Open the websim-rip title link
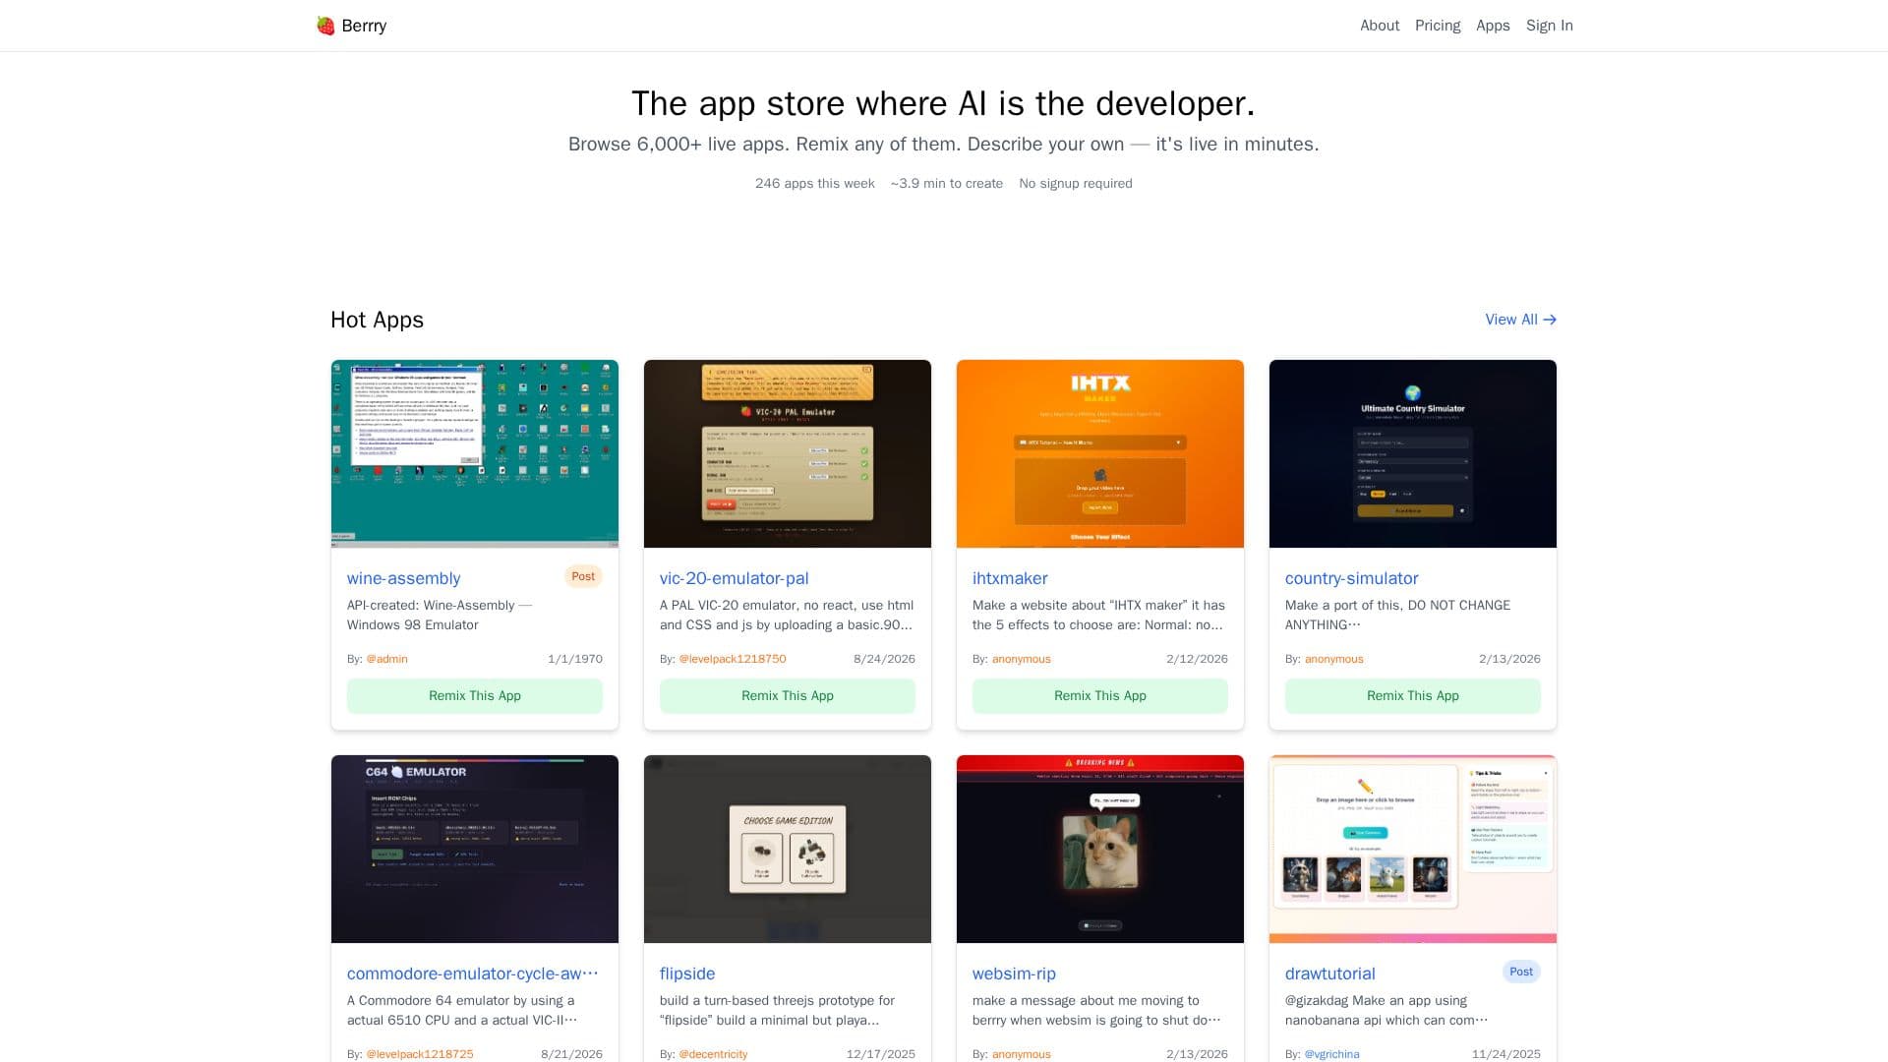The height and width of the screenshot is (1062, 1888). coord(1014,973)
